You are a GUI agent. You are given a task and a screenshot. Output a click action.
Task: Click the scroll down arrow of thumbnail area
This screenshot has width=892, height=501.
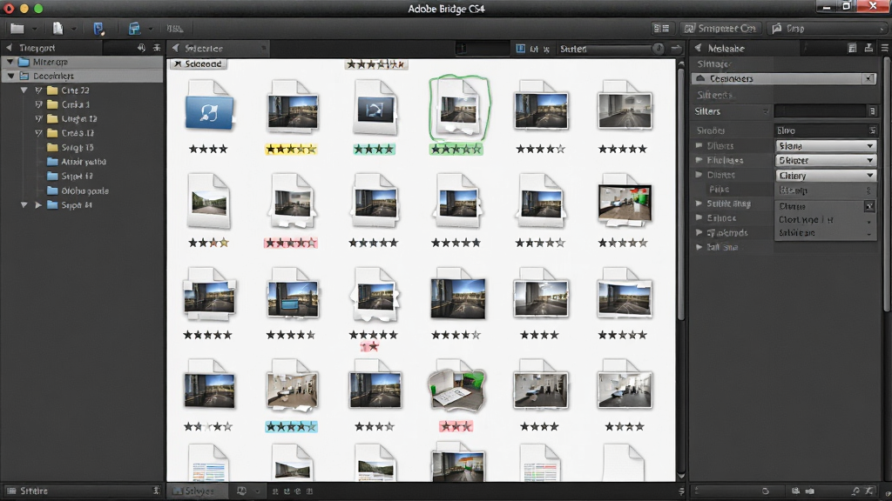681,476
